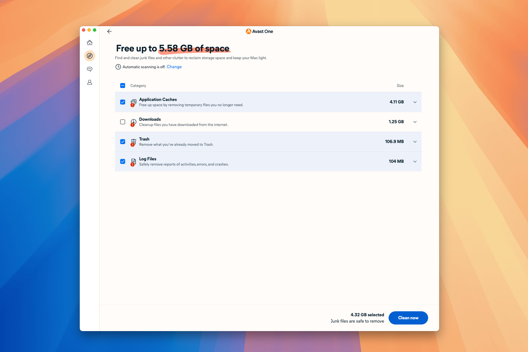Click the category header sort control
528x352 pixels.
[138, 85]
